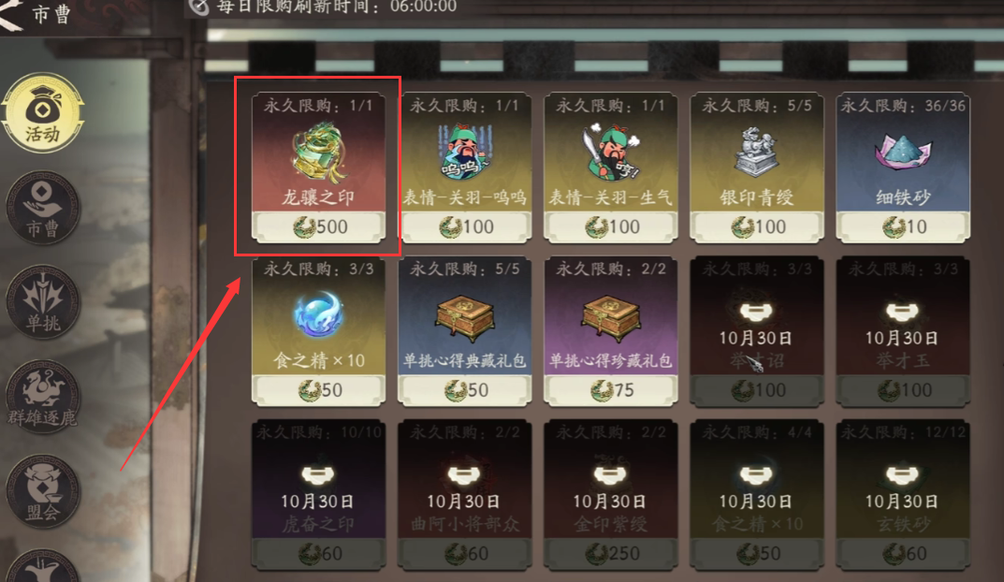Viewport: 1004px width, 582px height.
Task: Select the 单挑 sidebar icon
Action: tap(43, 302)
